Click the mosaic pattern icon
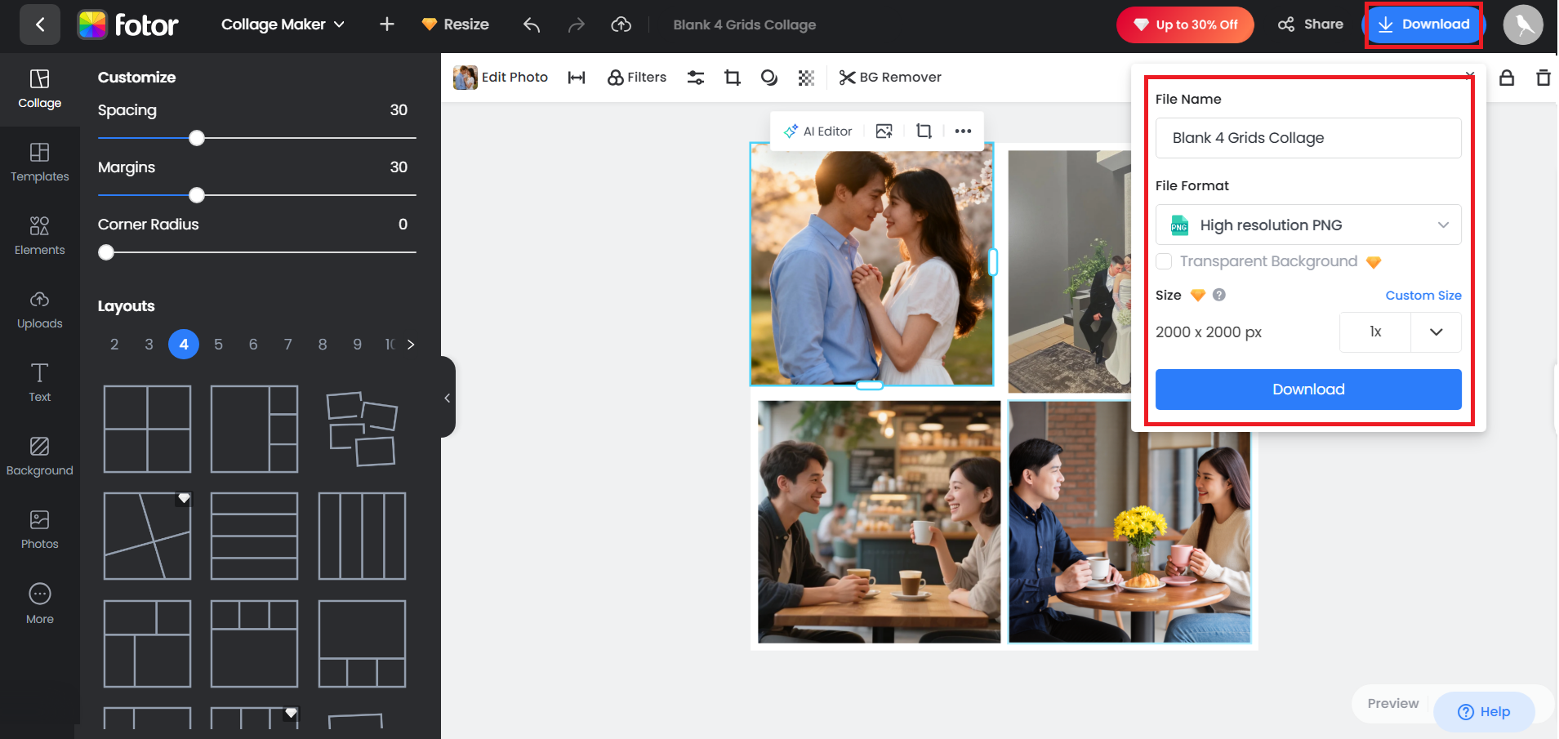 coord(806,78)
